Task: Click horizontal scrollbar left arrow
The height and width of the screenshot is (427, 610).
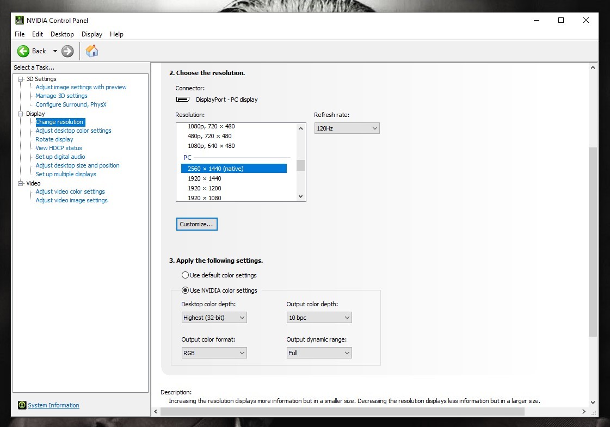Action: click(156, 411)
